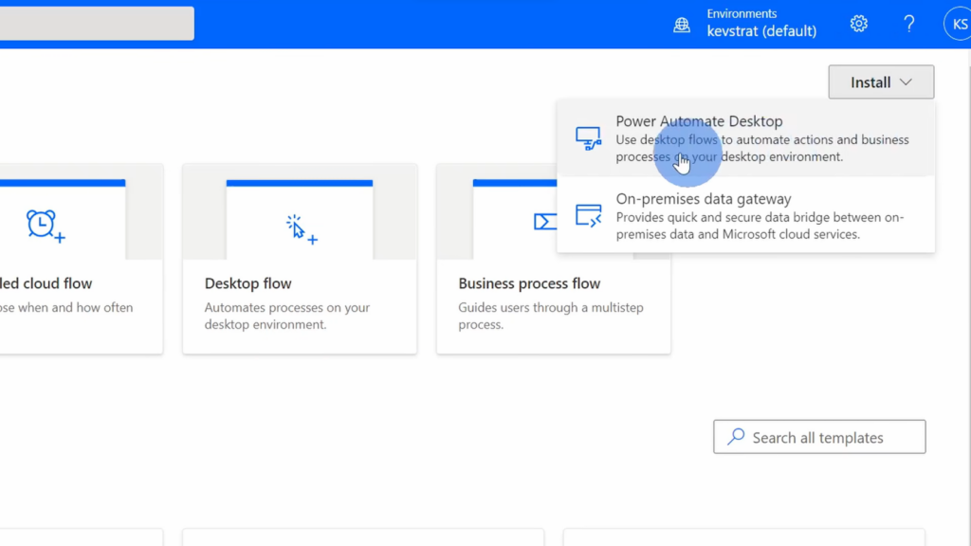Click the search magnifier icon in templates box
The image size is (971, 546).
click(736, 436)
